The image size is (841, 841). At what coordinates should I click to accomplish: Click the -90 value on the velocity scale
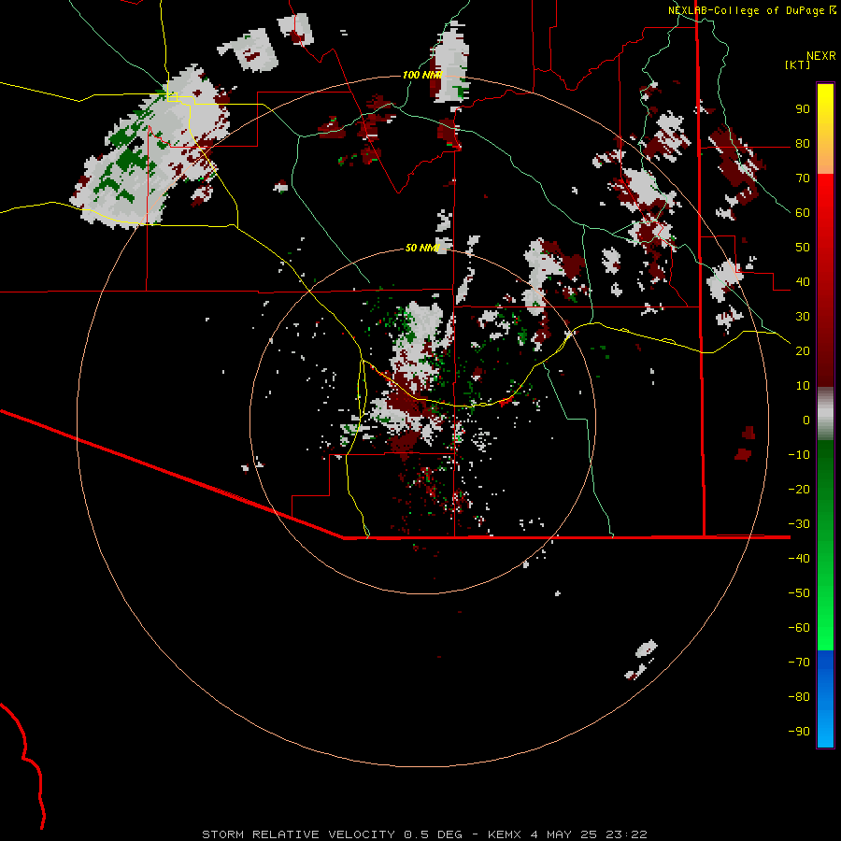[x=799, y=732]
